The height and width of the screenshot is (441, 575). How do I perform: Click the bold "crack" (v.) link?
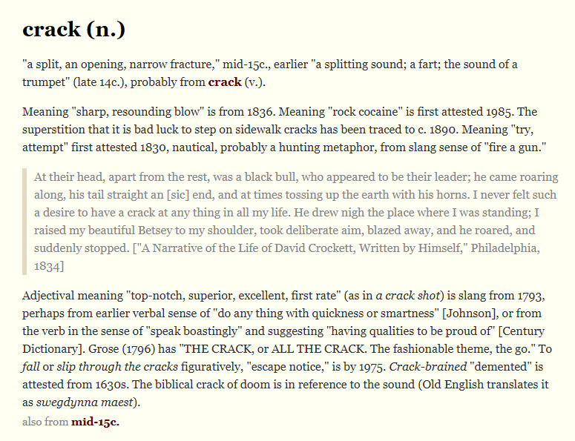pos(225,82)
